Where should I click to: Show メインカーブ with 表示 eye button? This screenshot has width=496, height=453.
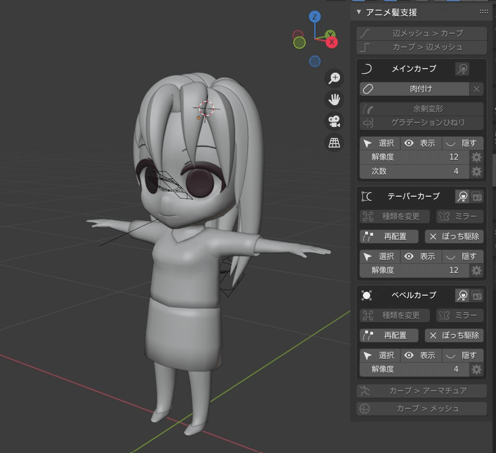421,144
